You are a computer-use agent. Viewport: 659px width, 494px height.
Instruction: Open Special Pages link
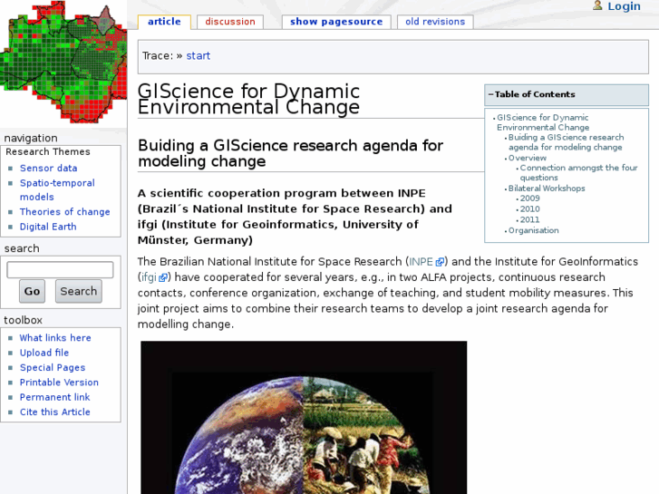(53, 368)
